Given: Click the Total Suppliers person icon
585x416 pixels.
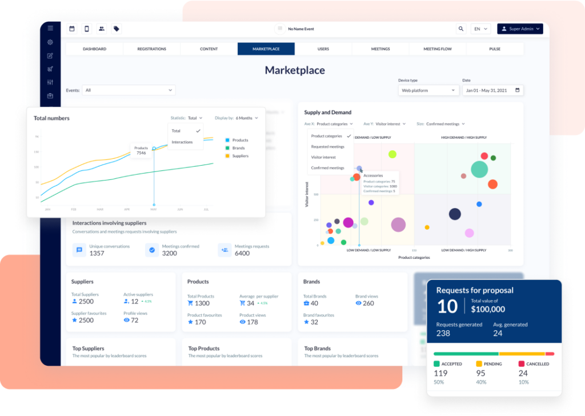Looking at the screenshot, I should click(74, 302).
